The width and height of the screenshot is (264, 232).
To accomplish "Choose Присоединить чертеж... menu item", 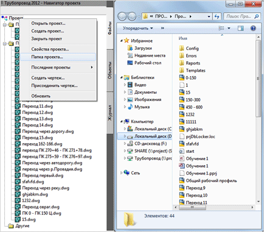I will [x=58, y=86].
